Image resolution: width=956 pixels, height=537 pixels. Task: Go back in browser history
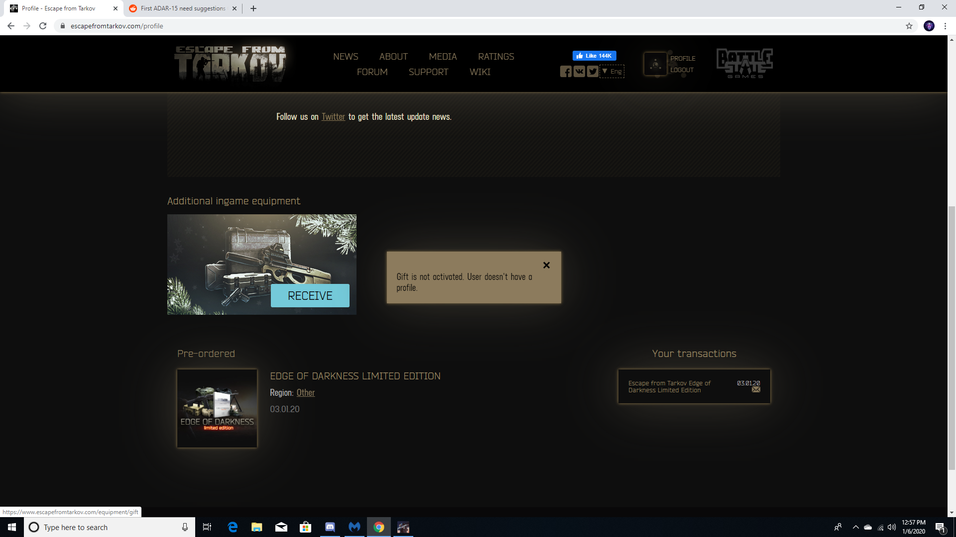[11, 26]
